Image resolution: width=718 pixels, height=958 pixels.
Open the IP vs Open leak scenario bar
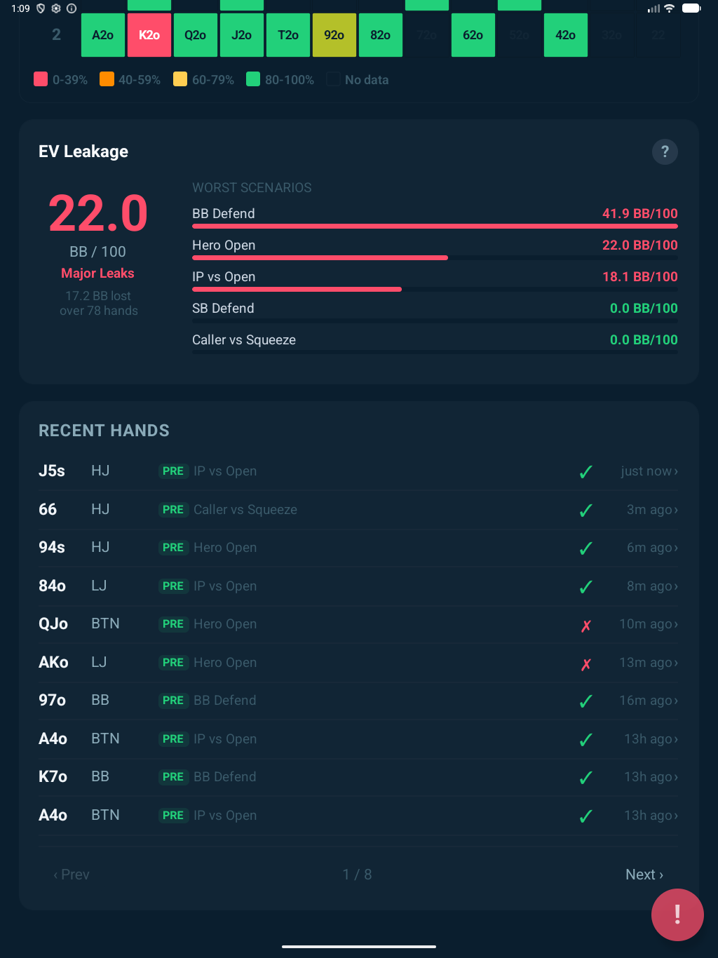[x=434, y=278]
